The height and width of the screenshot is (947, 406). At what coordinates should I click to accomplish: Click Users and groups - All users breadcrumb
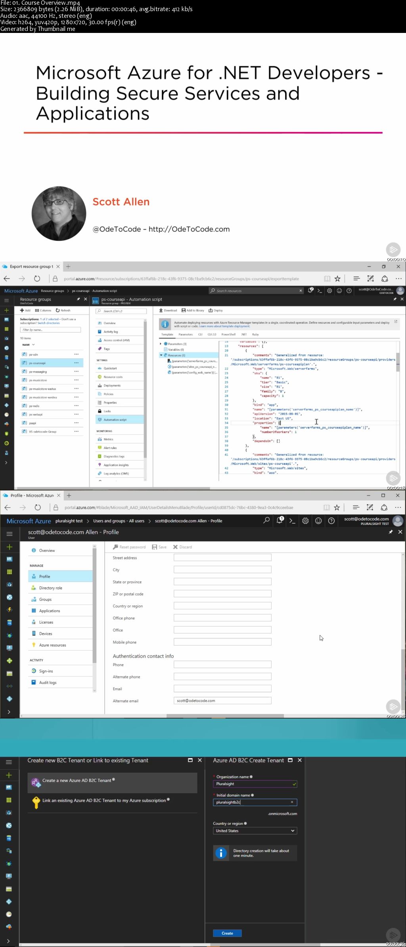119,521
